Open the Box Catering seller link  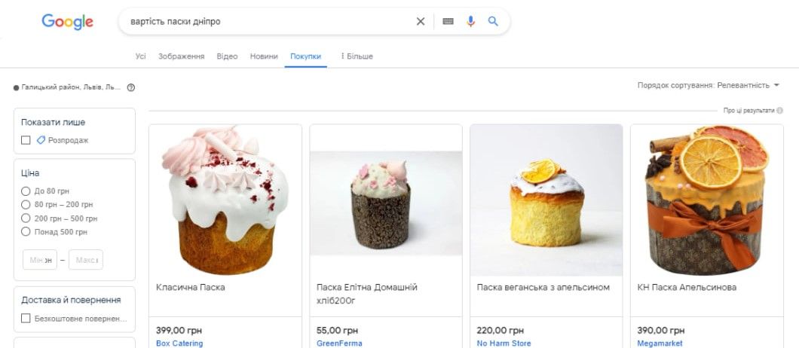179,343
